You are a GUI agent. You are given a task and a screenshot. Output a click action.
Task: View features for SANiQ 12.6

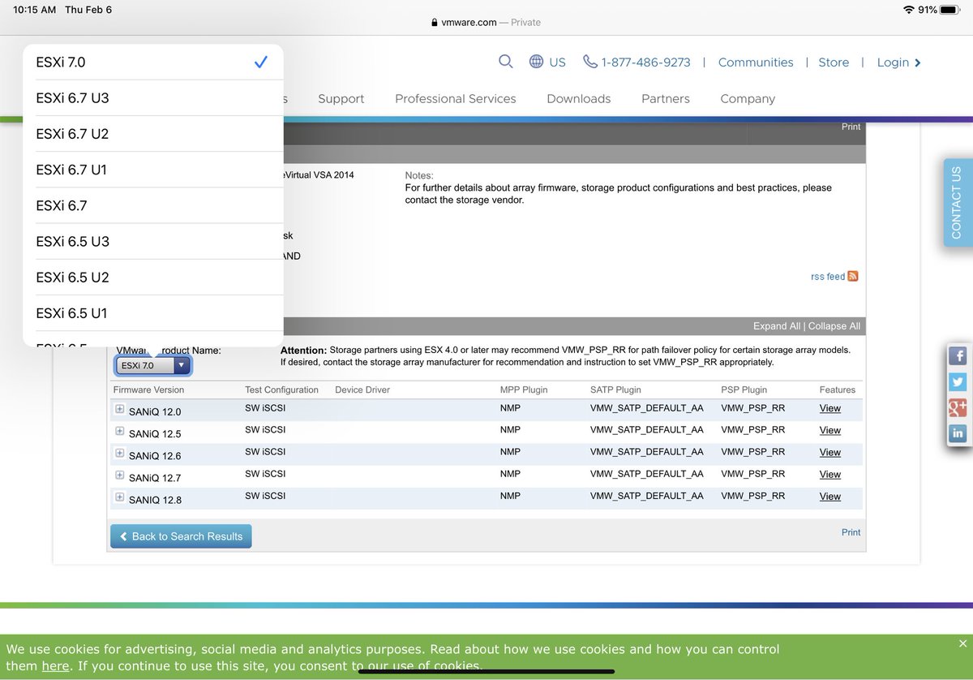click(830, 452)
